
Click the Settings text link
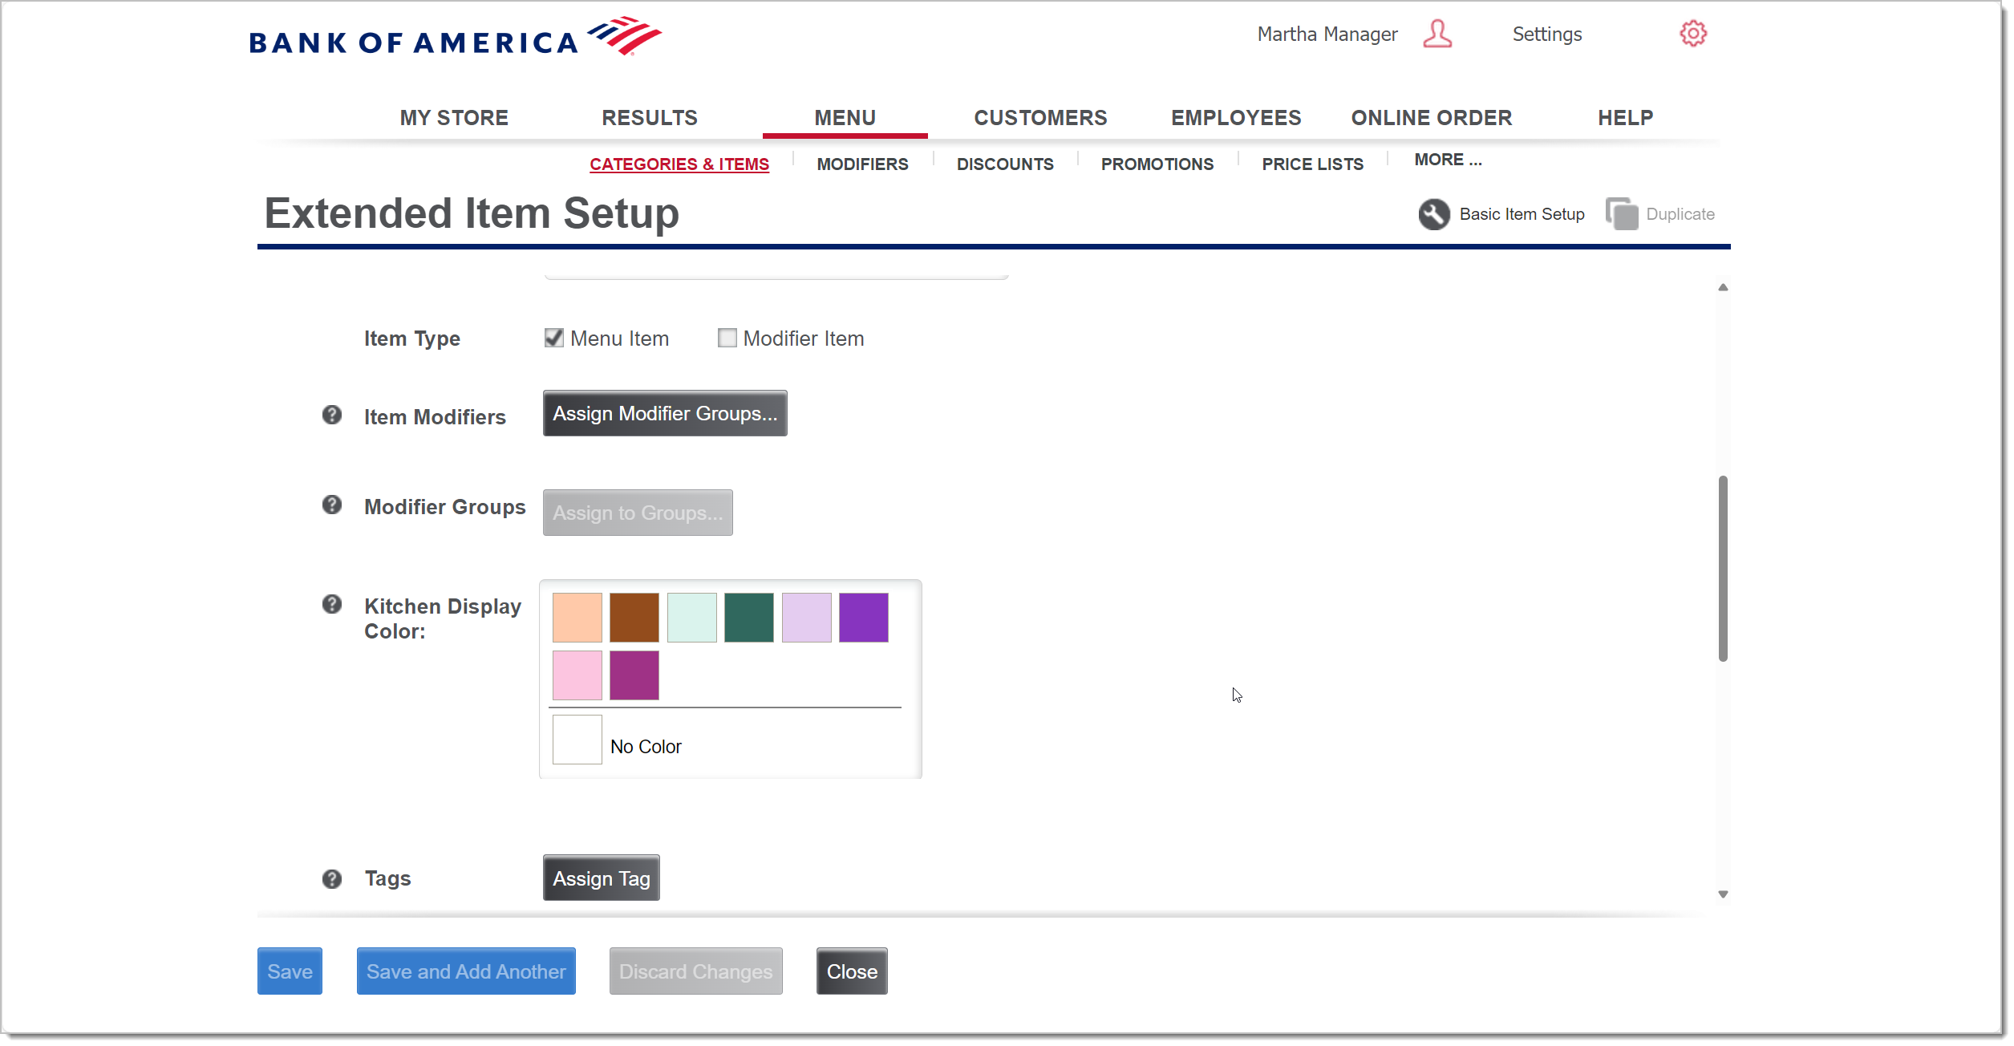pos(1546,34)
